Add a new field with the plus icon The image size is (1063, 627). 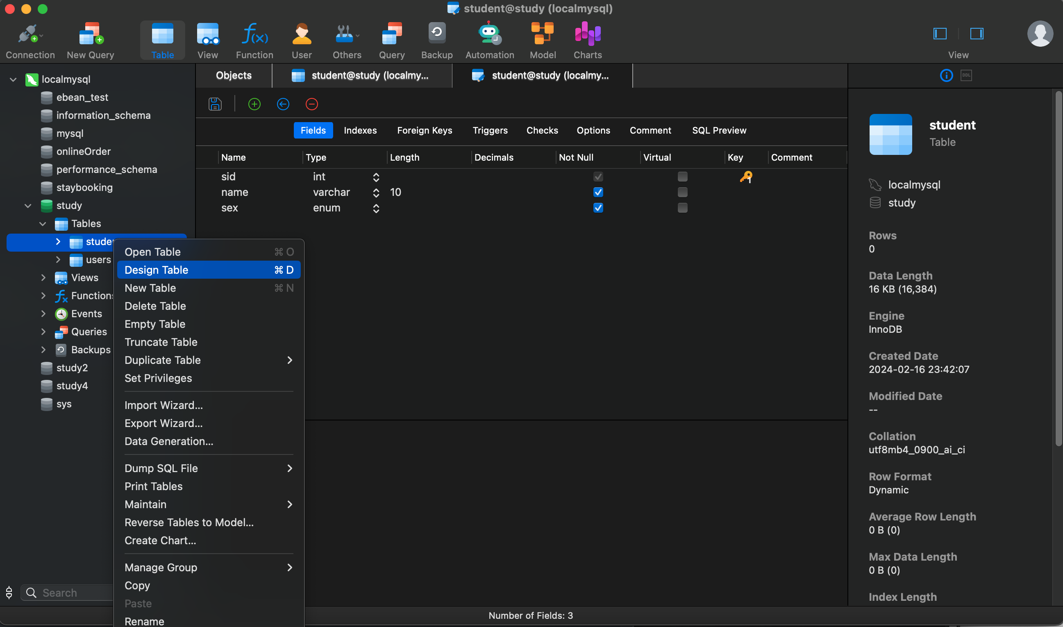point(254,104)
